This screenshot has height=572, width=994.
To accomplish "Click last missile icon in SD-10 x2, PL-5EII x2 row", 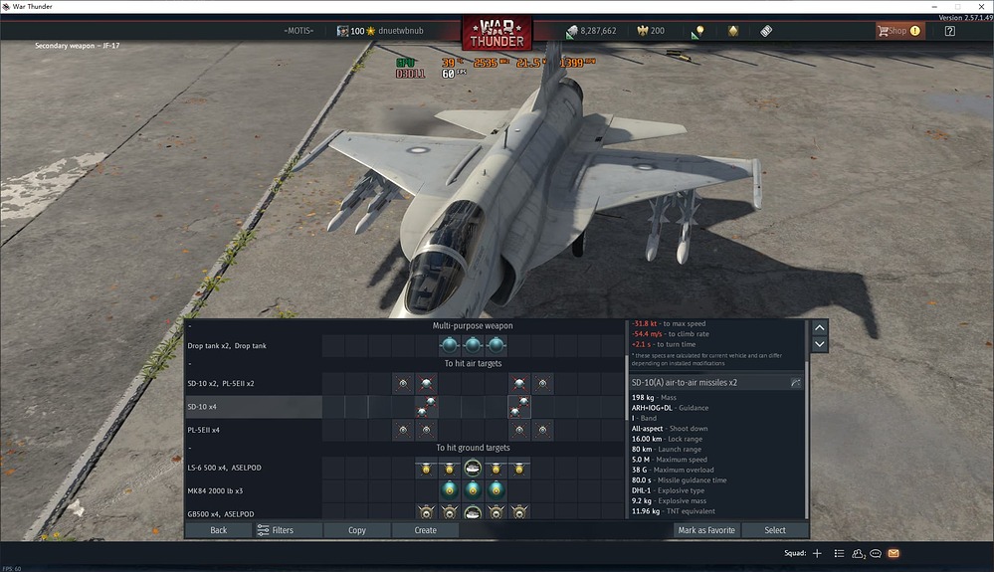I will [x=542, y=383].
